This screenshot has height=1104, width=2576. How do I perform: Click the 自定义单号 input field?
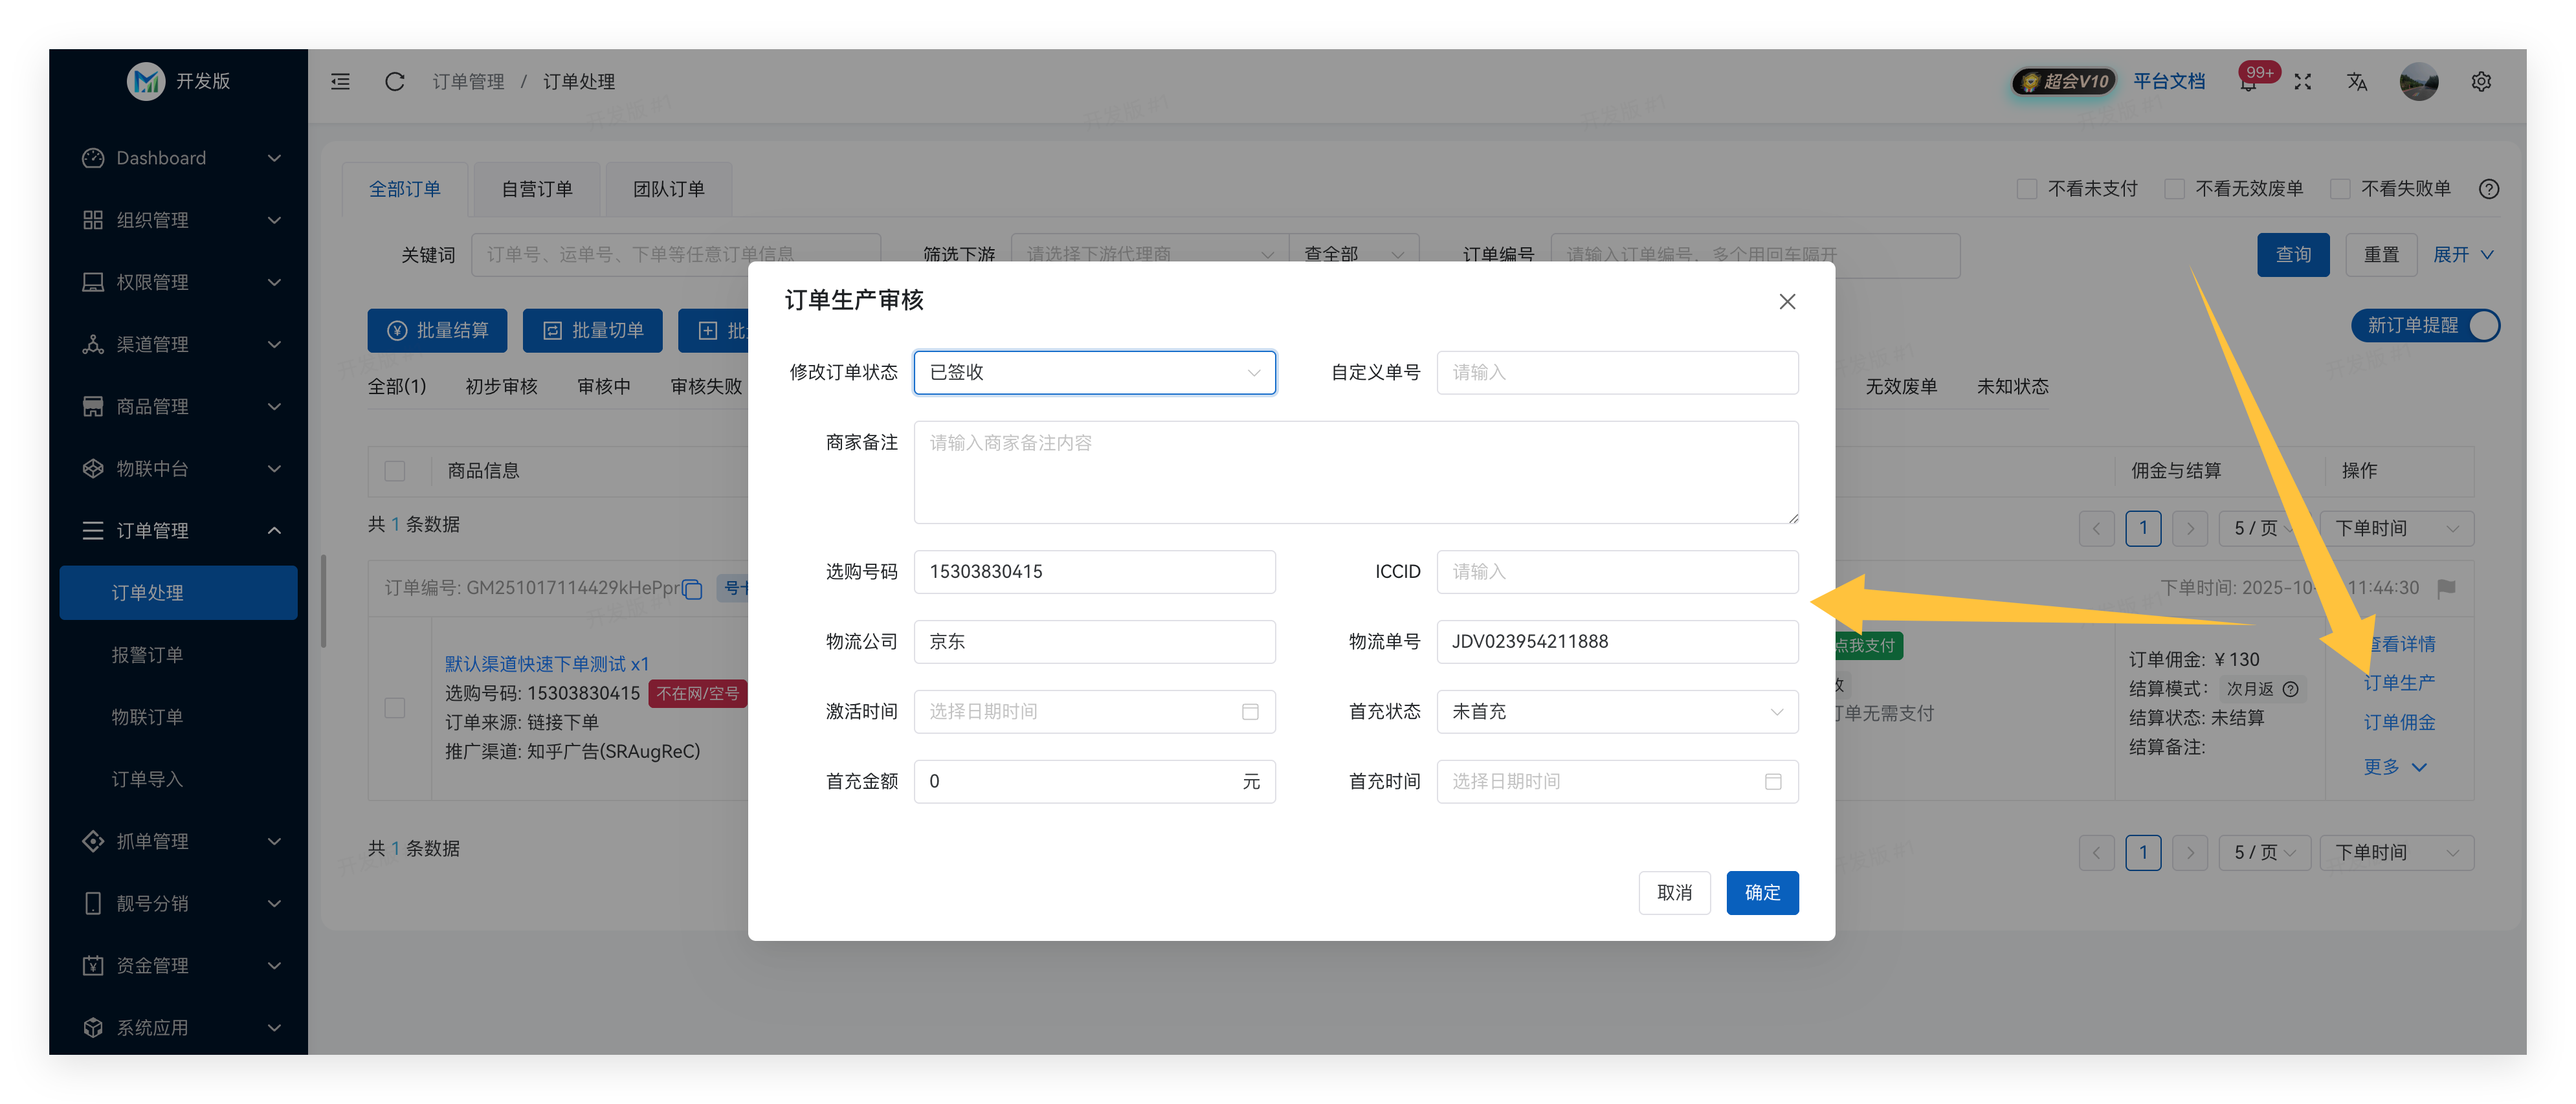1617,373
